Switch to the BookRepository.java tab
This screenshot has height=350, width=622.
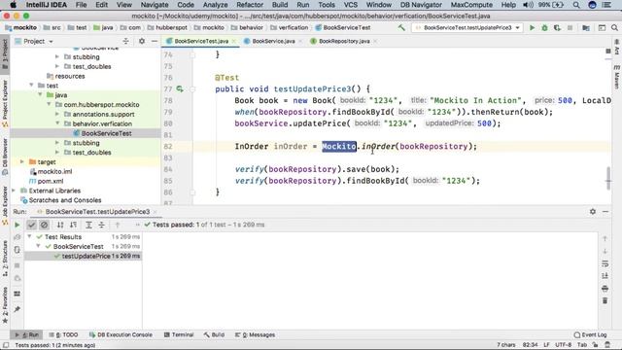[344, 41]
